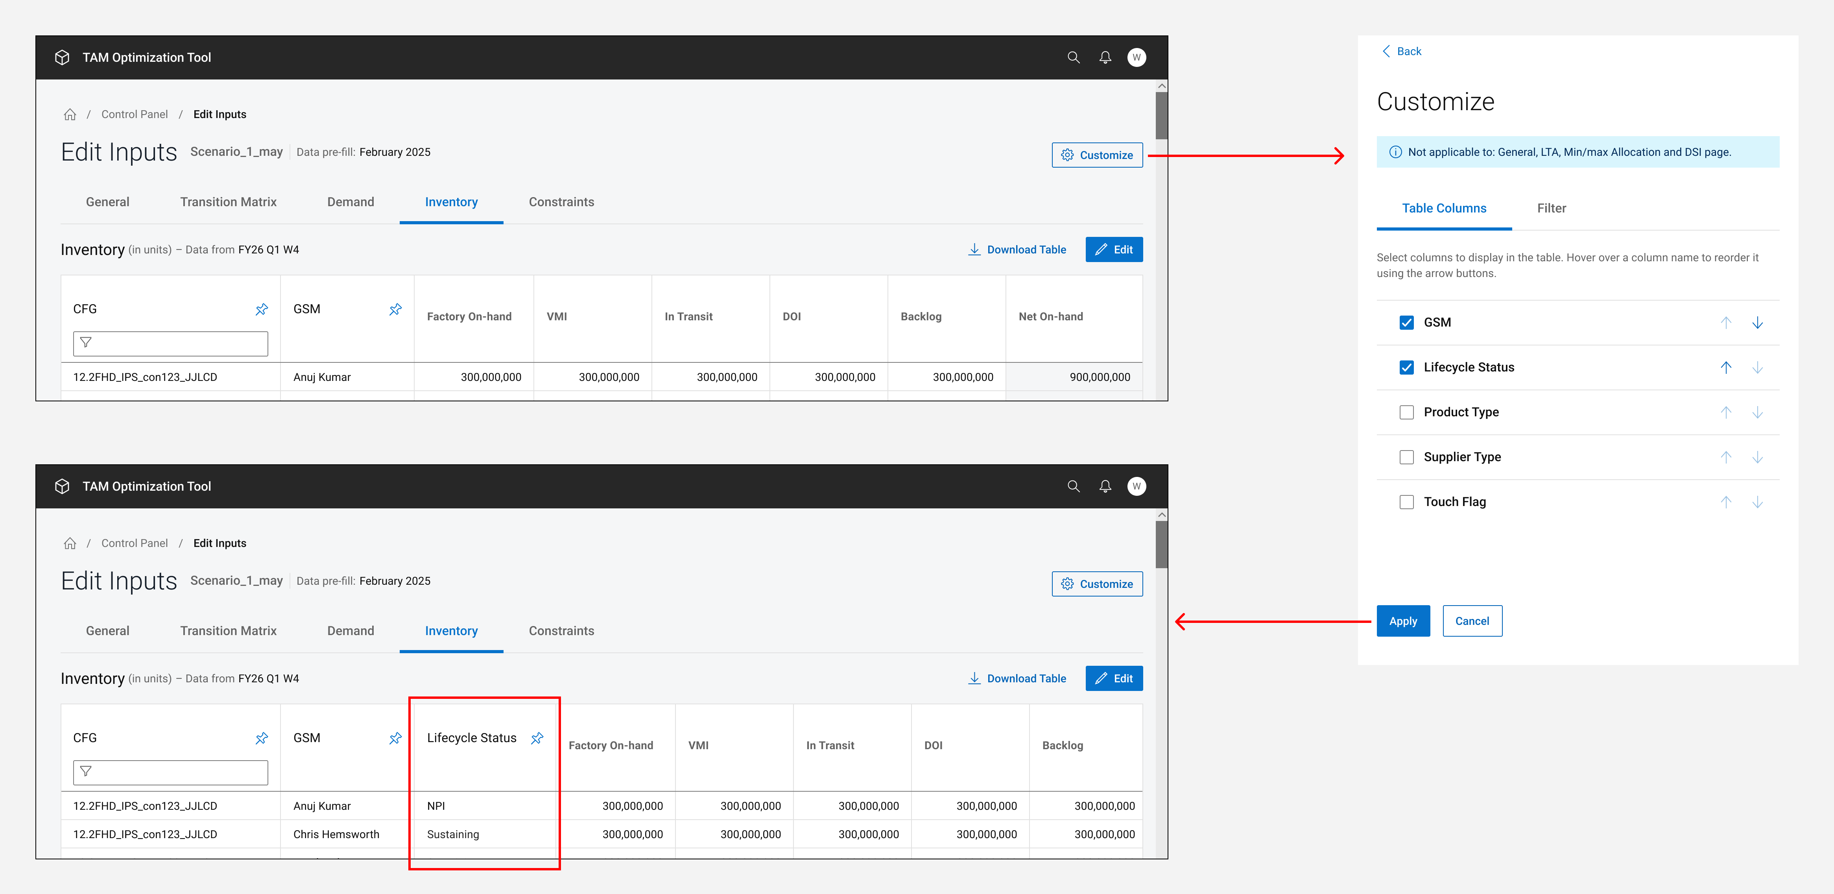Click the bottom window vertical scrollbar thumb
This screenshot has width=1834, height=894.
(x=1161, y=545)
